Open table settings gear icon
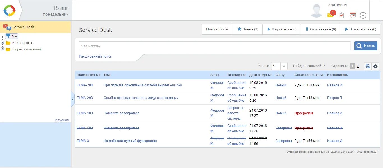The width and height of the screenshot is (383, 168). (x=375, y=66)
